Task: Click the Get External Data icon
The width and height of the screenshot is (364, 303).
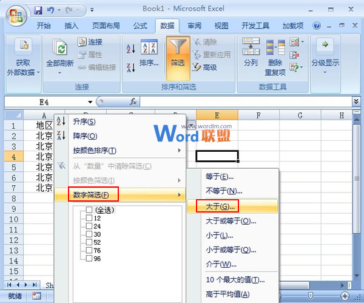Action: tap(23, 46)
